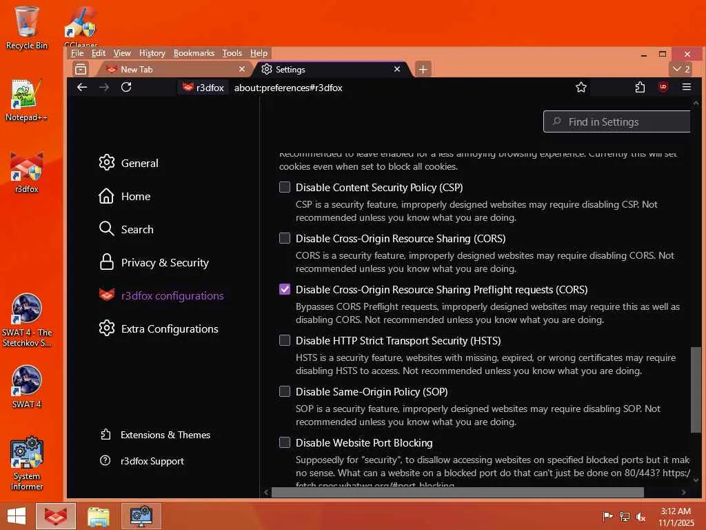Open the hamburger application menu
Image resolution: width=706 pixels, height=530 pixels.
686,87
